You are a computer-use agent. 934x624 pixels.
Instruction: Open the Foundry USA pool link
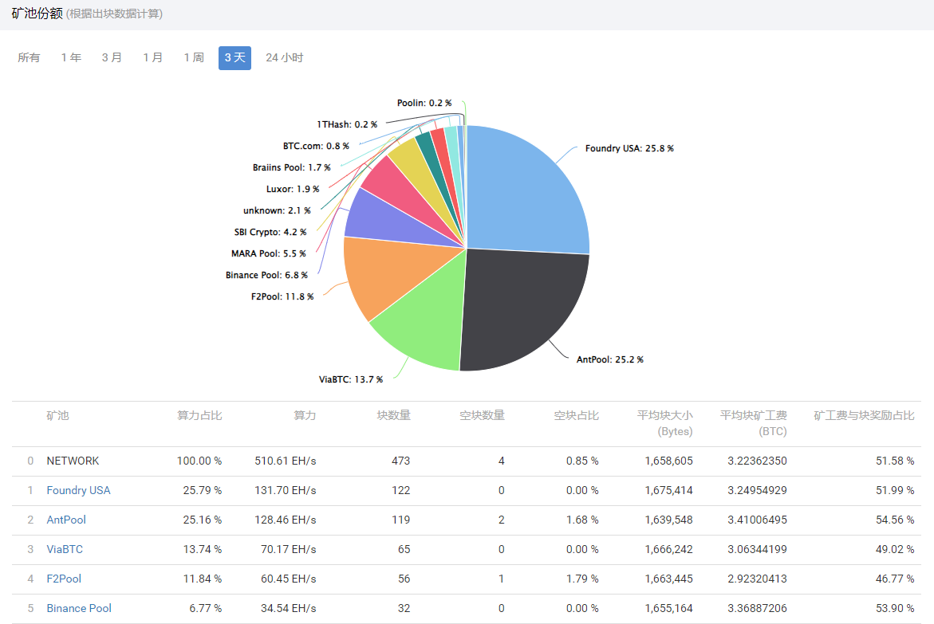point(78,490)
